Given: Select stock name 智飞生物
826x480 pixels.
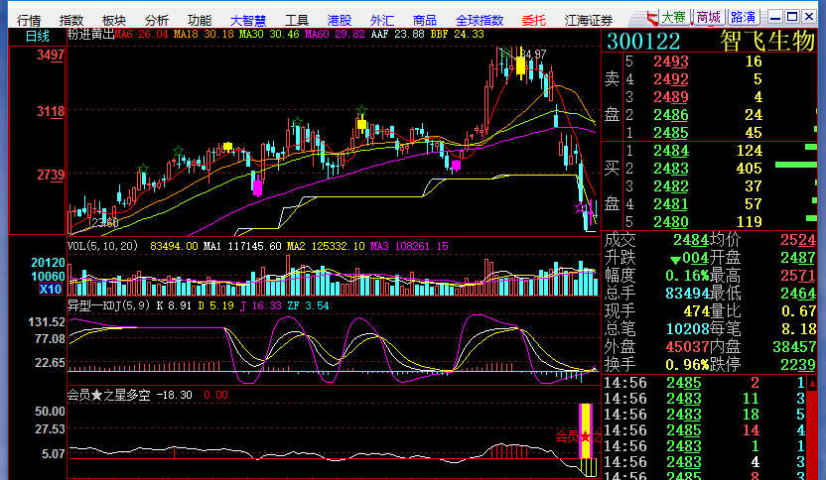Looking at the screenshot, I should click(767, 41).
